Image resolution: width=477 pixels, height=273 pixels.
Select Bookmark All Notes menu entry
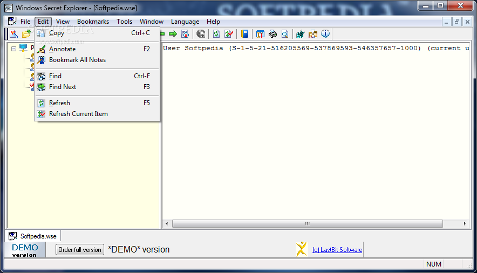point(97,60)
